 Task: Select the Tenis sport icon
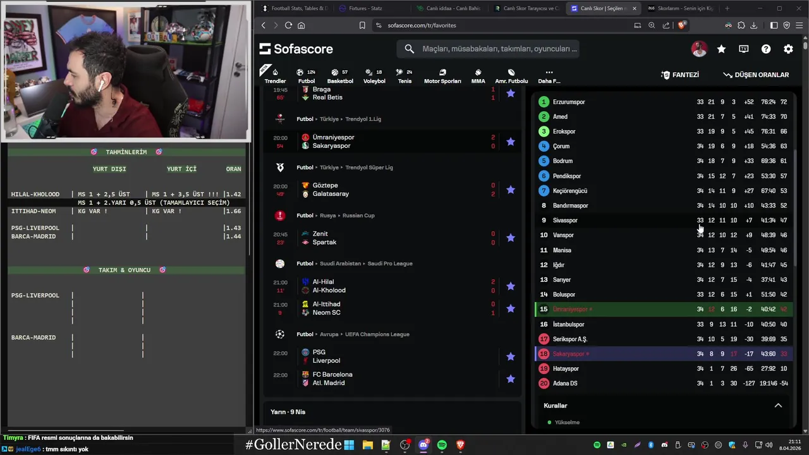(404, 76)
